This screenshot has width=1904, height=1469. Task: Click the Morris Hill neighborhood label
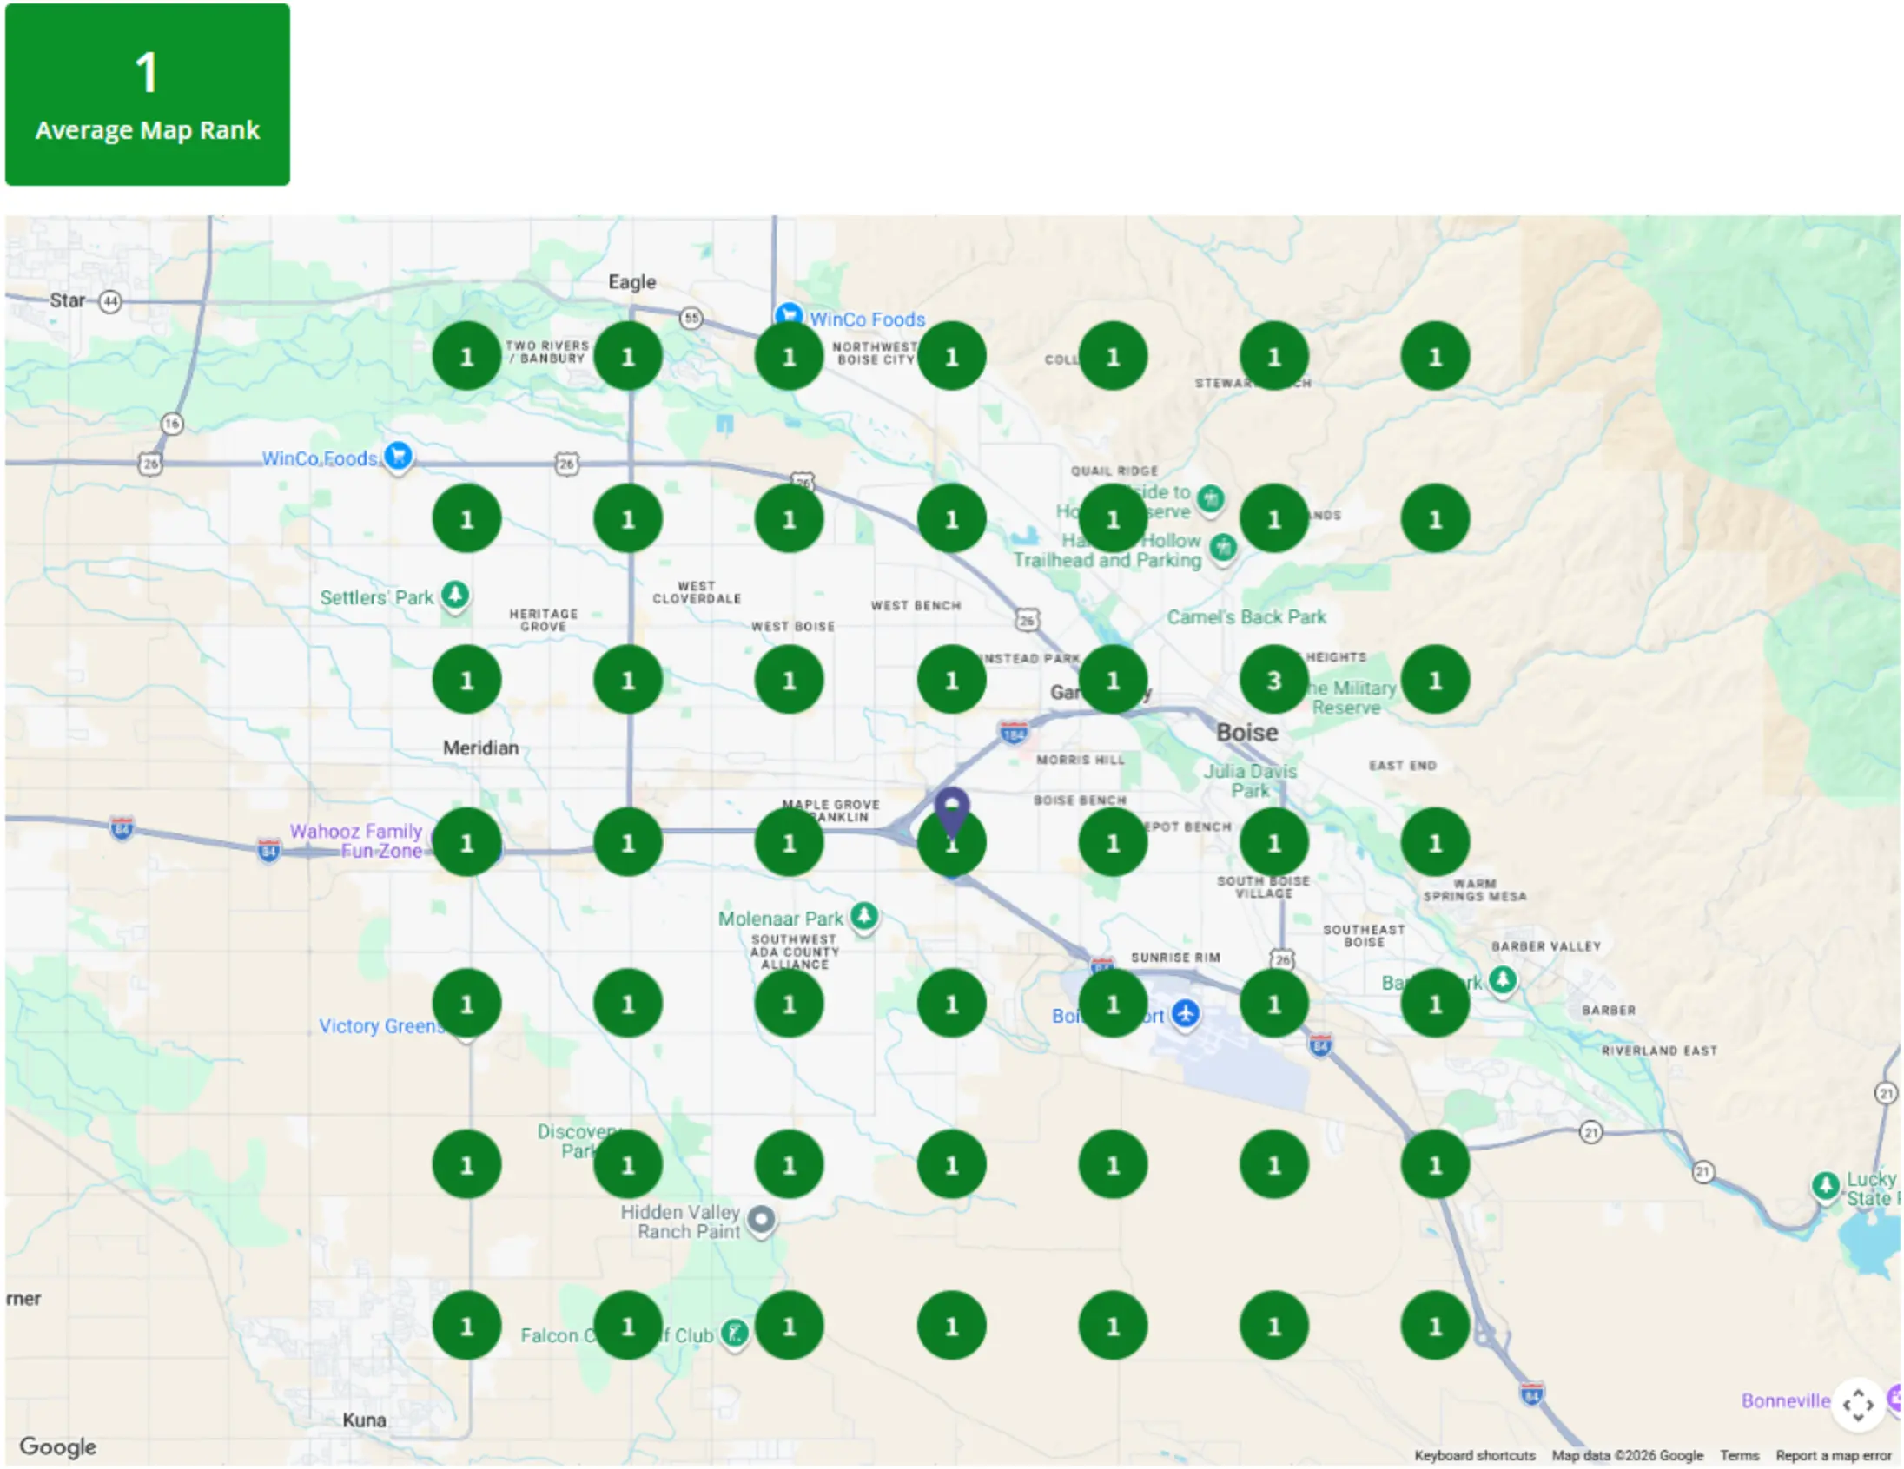point(1081,760)
